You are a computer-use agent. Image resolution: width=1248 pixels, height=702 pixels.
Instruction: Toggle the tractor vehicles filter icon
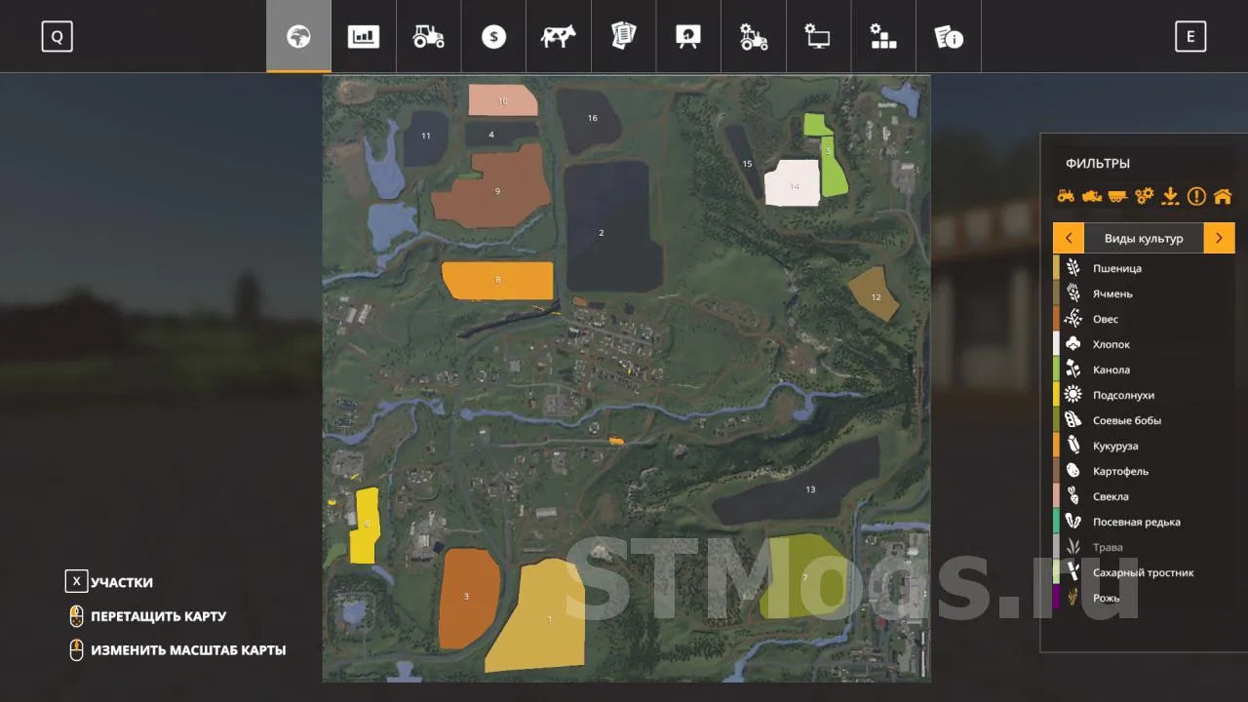(1066, 196)
